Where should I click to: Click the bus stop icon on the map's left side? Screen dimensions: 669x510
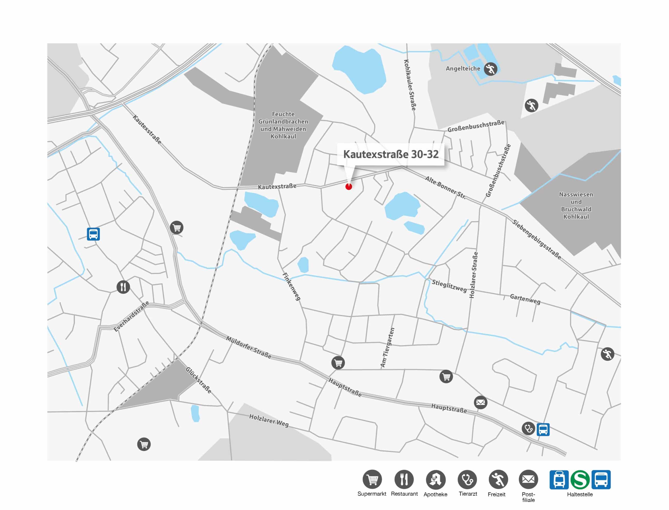(x=93, y=234)
